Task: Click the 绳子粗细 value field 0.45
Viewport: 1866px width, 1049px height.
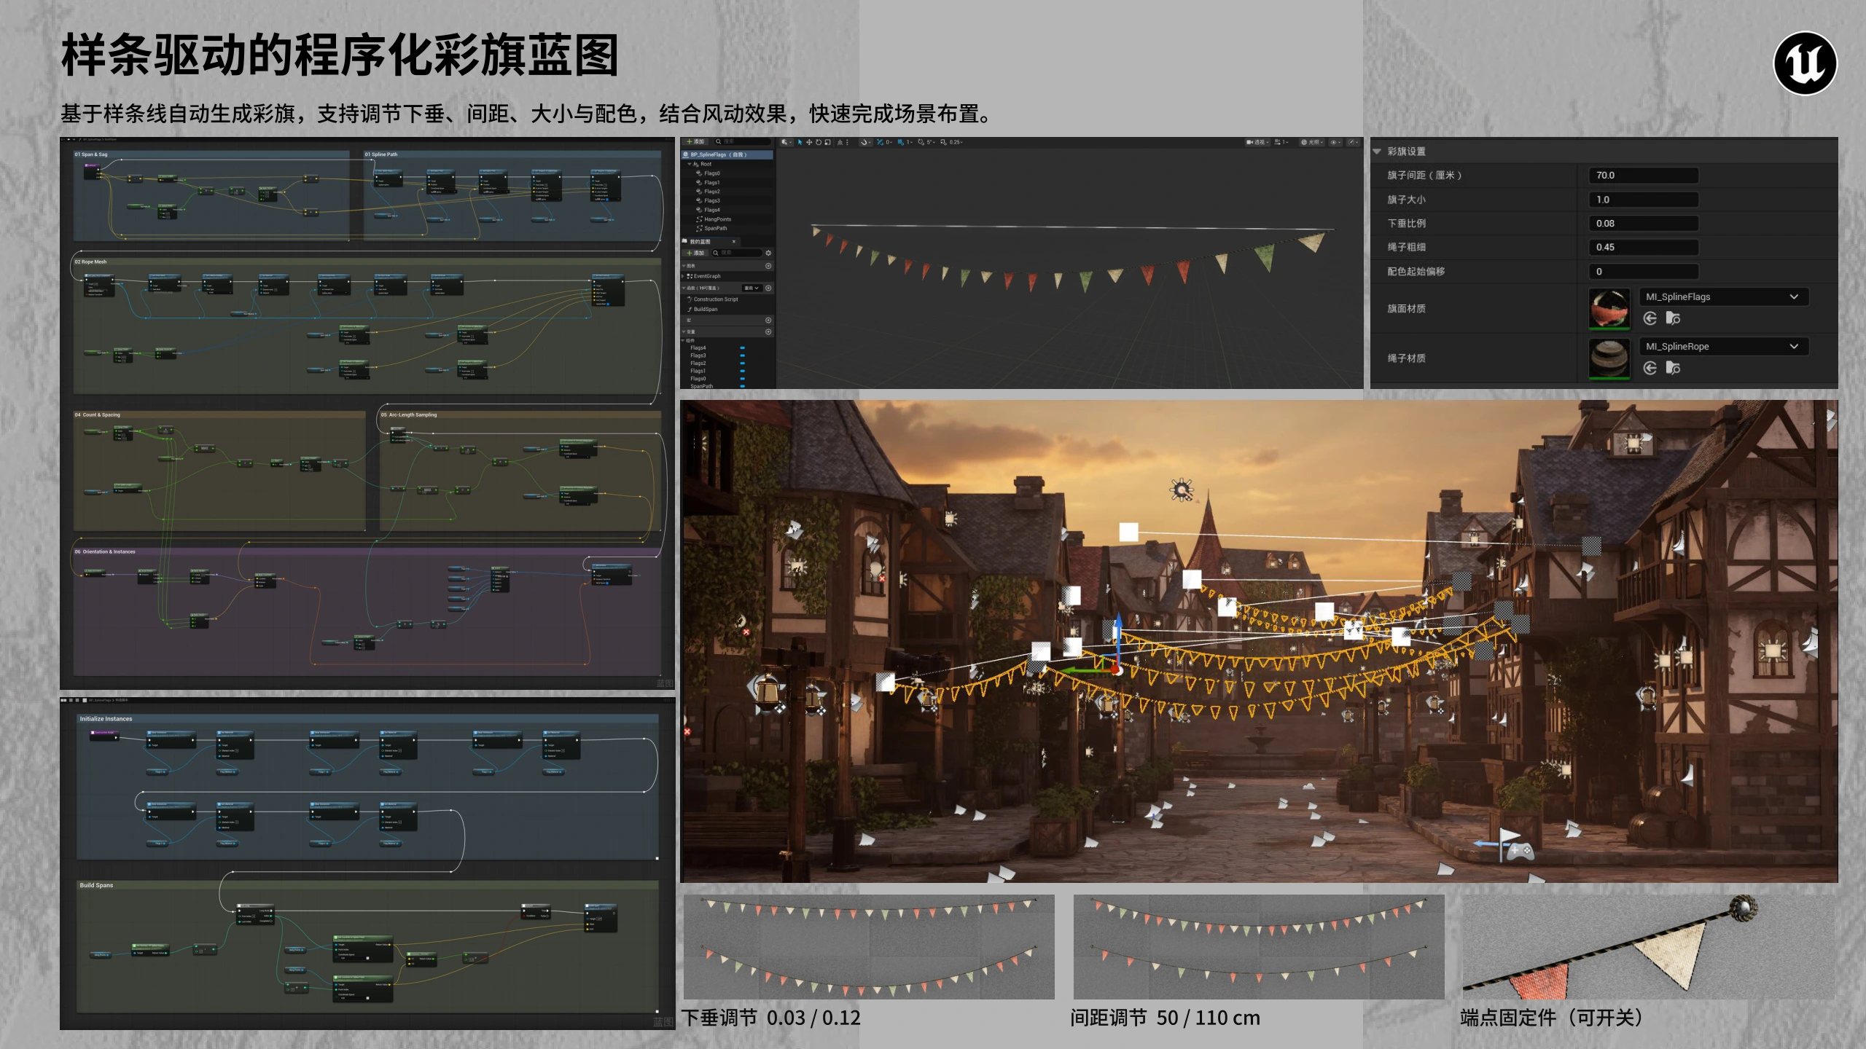Action: tap(1643, 247)
